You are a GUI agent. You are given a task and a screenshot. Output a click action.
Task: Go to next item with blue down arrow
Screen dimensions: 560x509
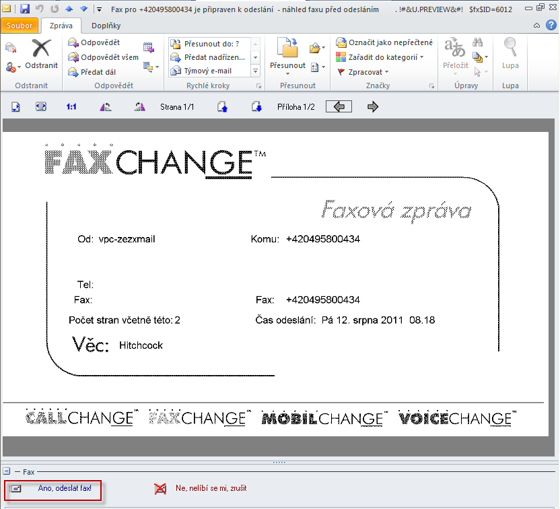click(x=84, y=9)
